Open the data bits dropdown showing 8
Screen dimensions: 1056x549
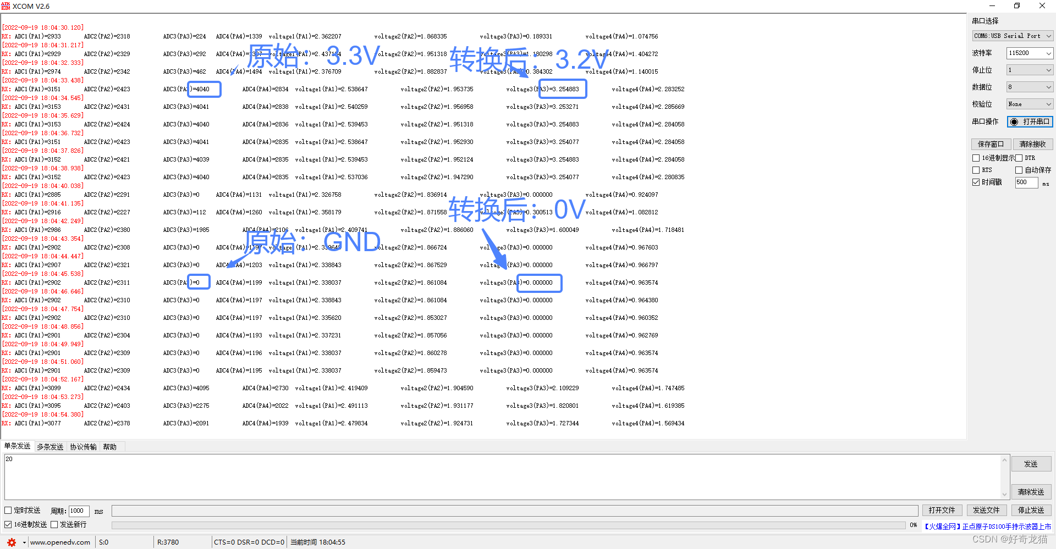[1030, 87]
